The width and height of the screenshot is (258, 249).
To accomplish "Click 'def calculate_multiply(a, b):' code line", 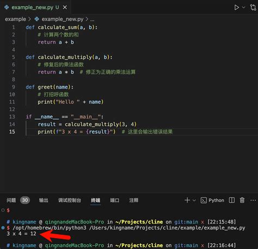I will click(x=69, y=57).
